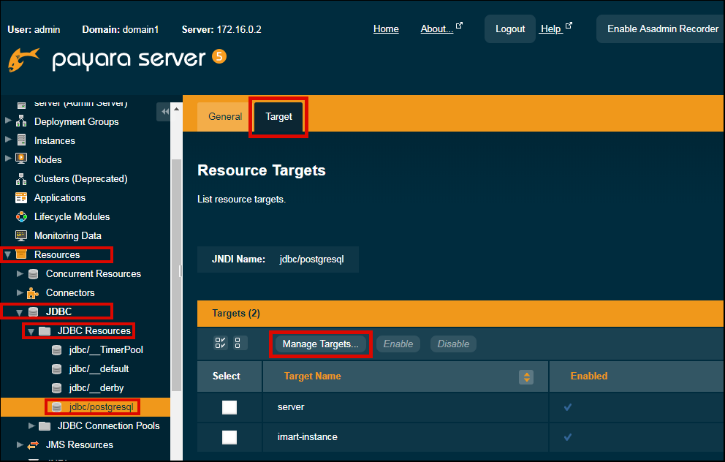Check the box for imart-instance target
This screenshot has width=725, height=462.
(229, 437)
